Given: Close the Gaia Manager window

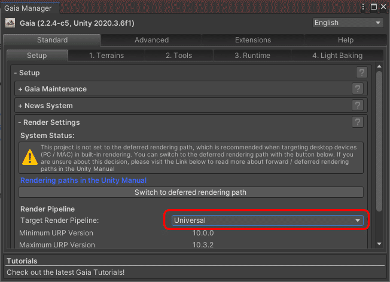Looking at the screenshot, I should coord(383,7).
